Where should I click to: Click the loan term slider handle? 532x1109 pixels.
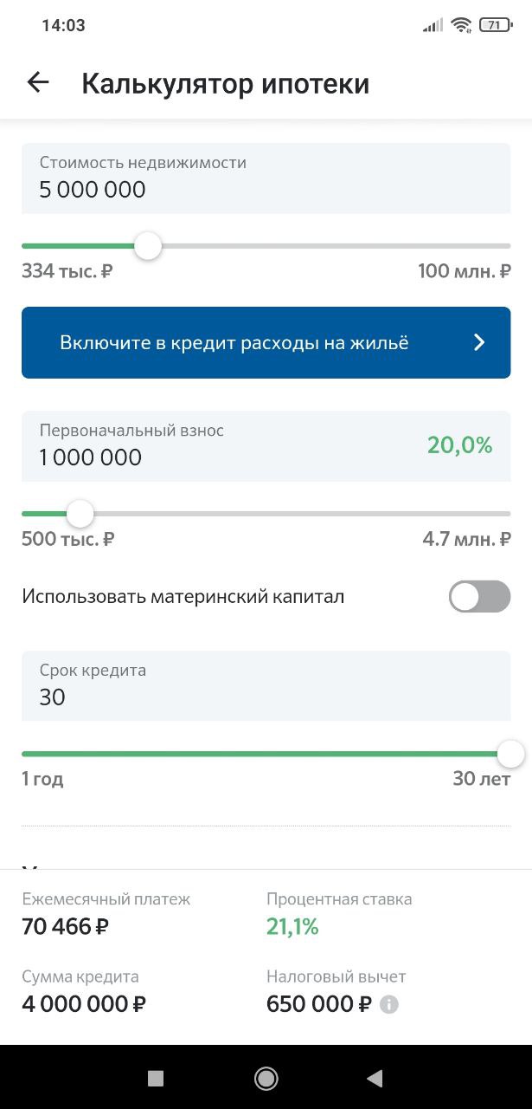(x=510, y=754)
